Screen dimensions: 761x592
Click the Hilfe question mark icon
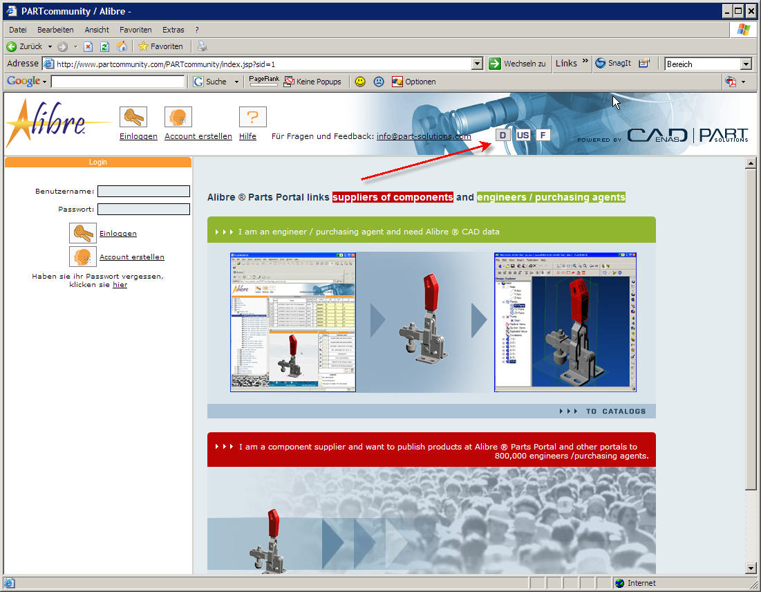[x=253, y=117]
